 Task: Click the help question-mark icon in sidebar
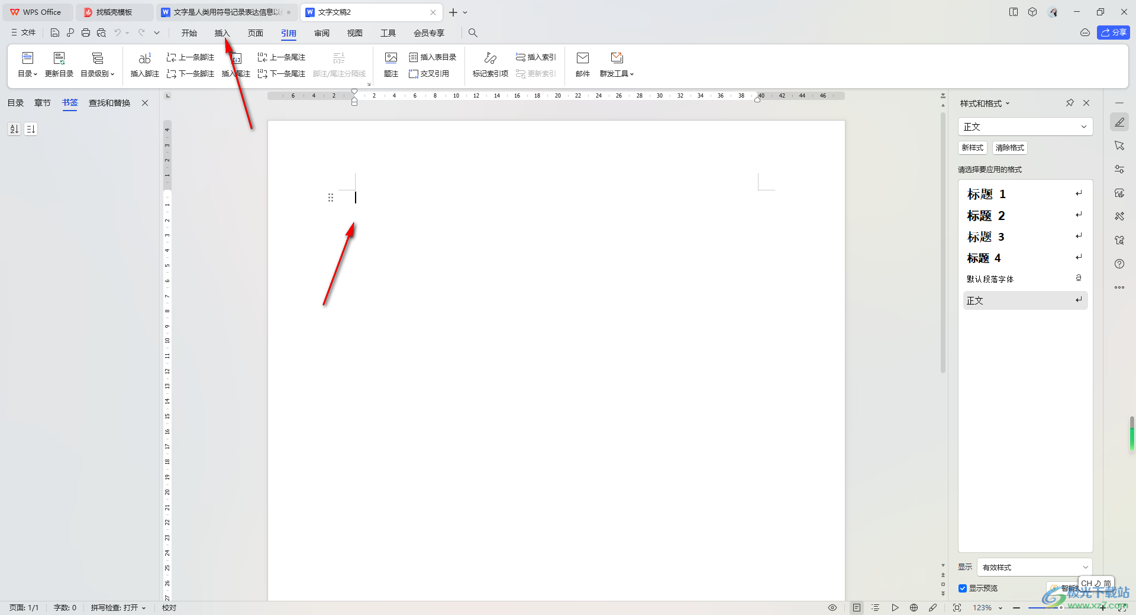point(1119,264)
